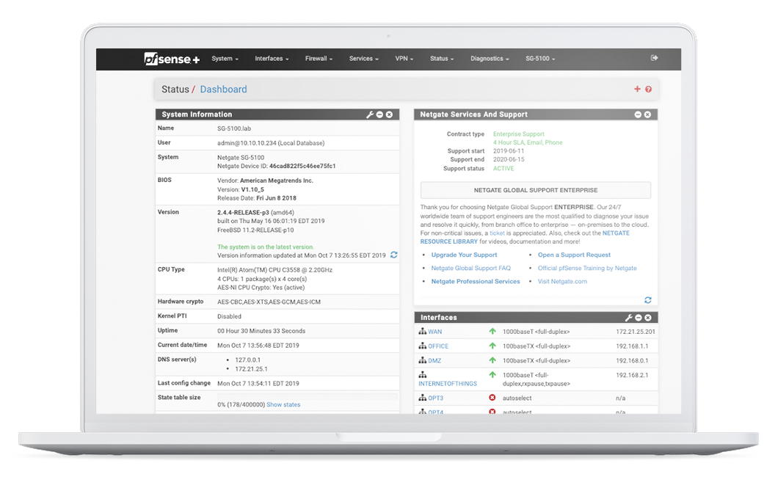
Task: Click the red down status icon for OPT3
Action: point(492,397)
